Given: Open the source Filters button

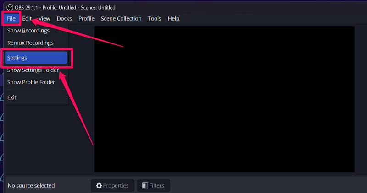Looking at the screenshot, I should pos(153,185).
